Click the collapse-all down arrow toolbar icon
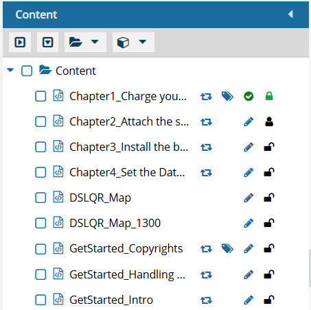 48,43
